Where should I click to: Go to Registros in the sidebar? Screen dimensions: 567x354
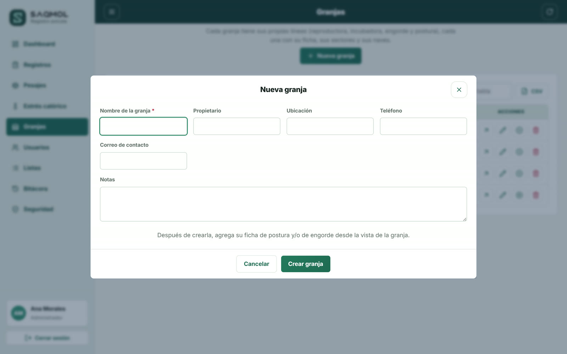(x=47, y=65)
